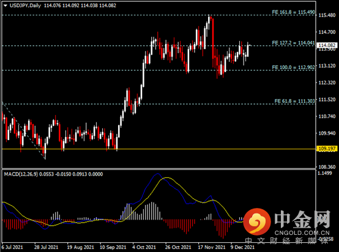This screenshot has height=252, width=339.
Task: Click the 9 Dec 2021 date marker
Action: (242, 247)
